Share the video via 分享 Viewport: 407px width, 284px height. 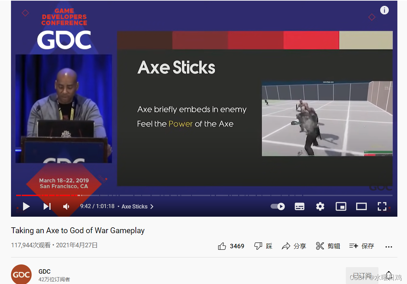pos(294,246)
